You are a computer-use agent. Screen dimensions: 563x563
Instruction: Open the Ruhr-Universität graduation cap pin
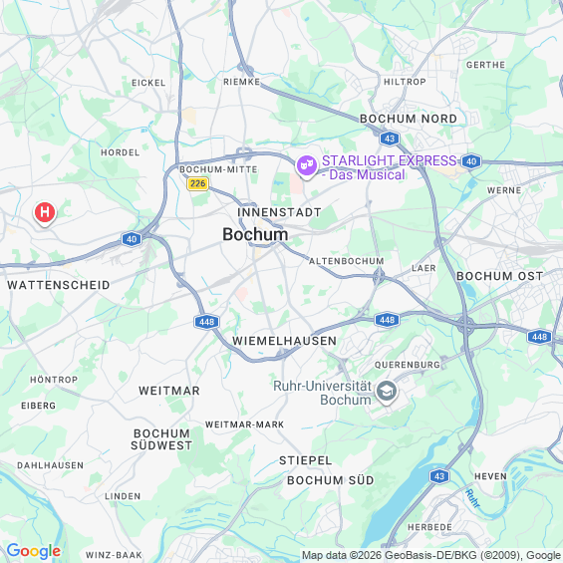pos(387,392)
